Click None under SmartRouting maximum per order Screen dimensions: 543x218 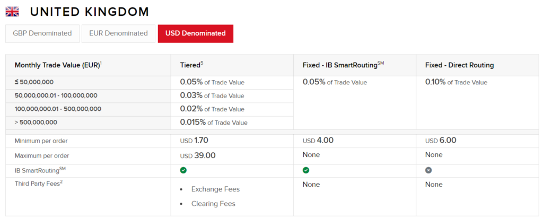coord(311,154)
